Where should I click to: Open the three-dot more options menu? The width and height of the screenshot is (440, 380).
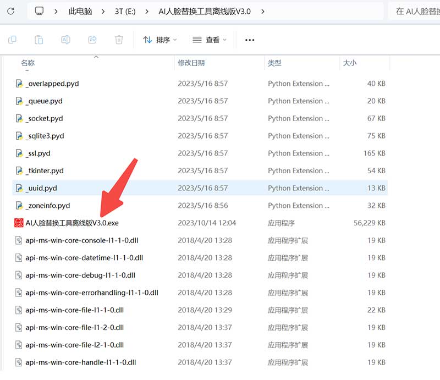[250, 40]
